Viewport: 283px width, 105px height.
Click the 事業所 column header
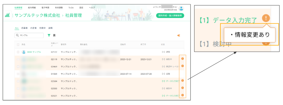pyautogui.click(x=63, y=44)
